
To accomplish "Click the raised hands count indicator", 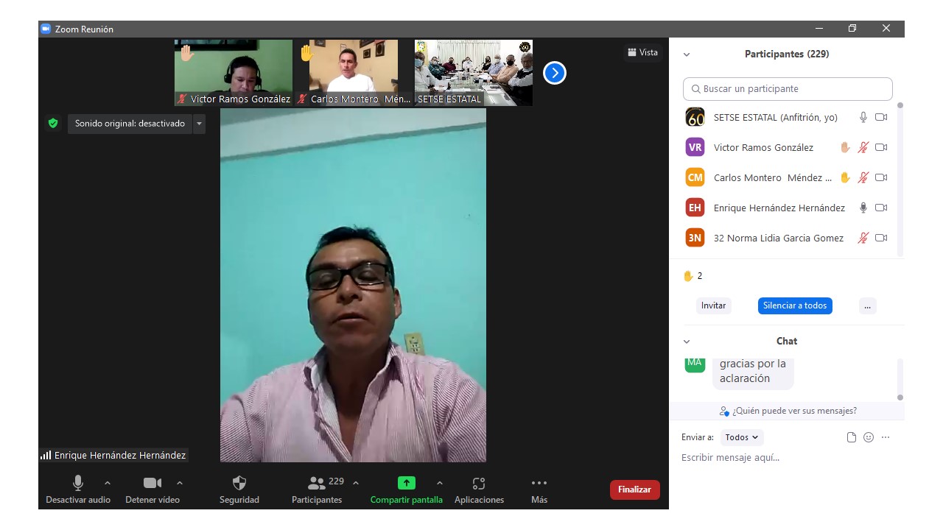I will pos(693,276).
